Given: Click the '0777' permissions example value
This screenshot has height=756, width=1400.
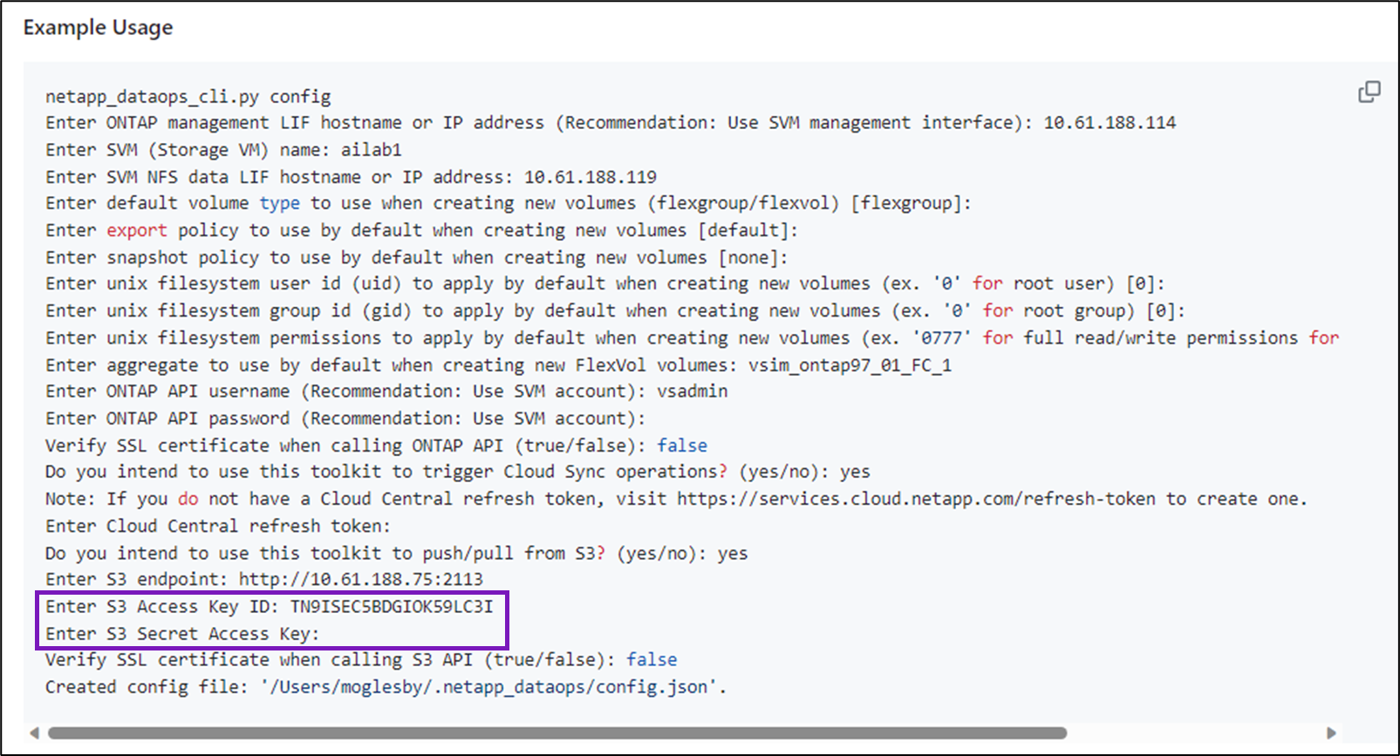Looking at the screenshot, I should [942, 338].
